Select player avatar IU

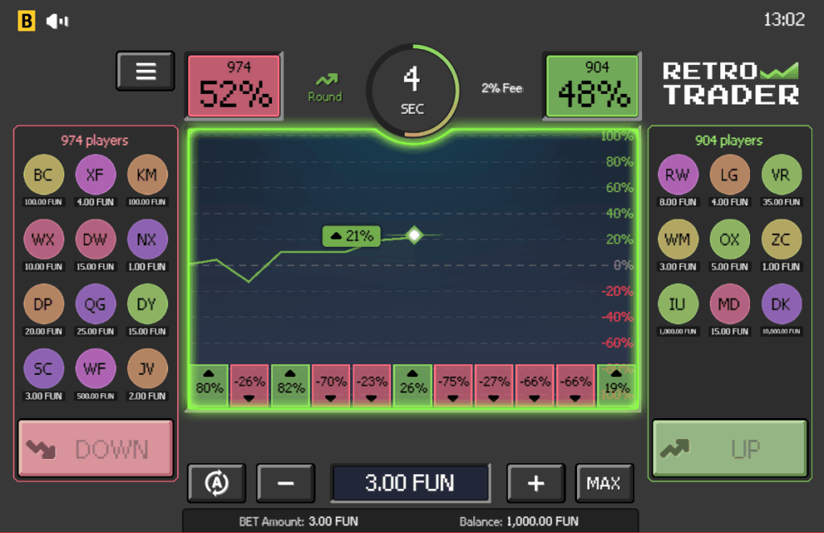[x=678, y=304]
